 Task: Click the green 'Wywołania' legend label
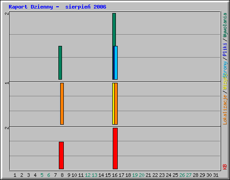coord(225,25)
